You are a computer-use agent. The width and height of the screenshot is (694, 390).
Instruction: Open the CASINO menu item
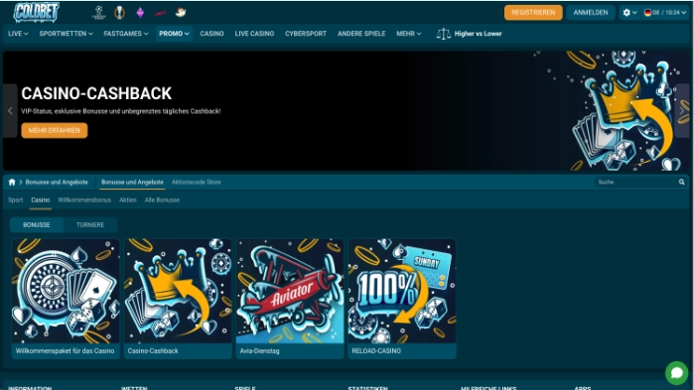pyautogui.click(x=211, y=34)
